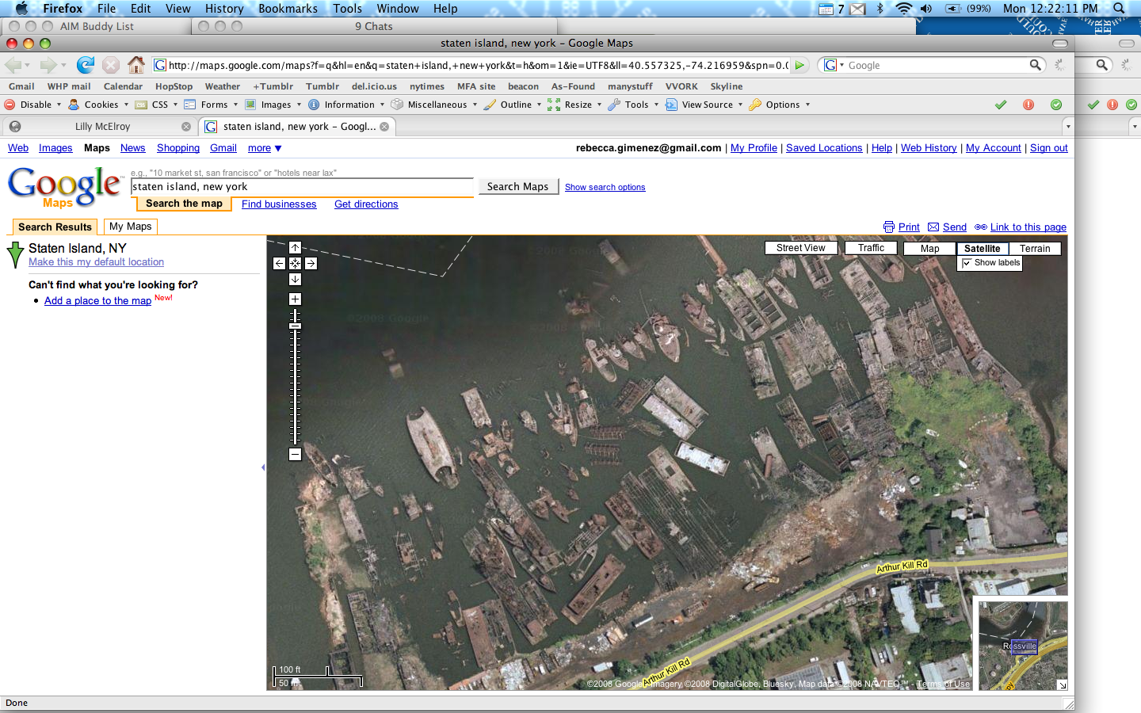Pan the map left with arrow
Viewport: 1141px width, 713px height.
pyautogui.click(x=279, y=263)
